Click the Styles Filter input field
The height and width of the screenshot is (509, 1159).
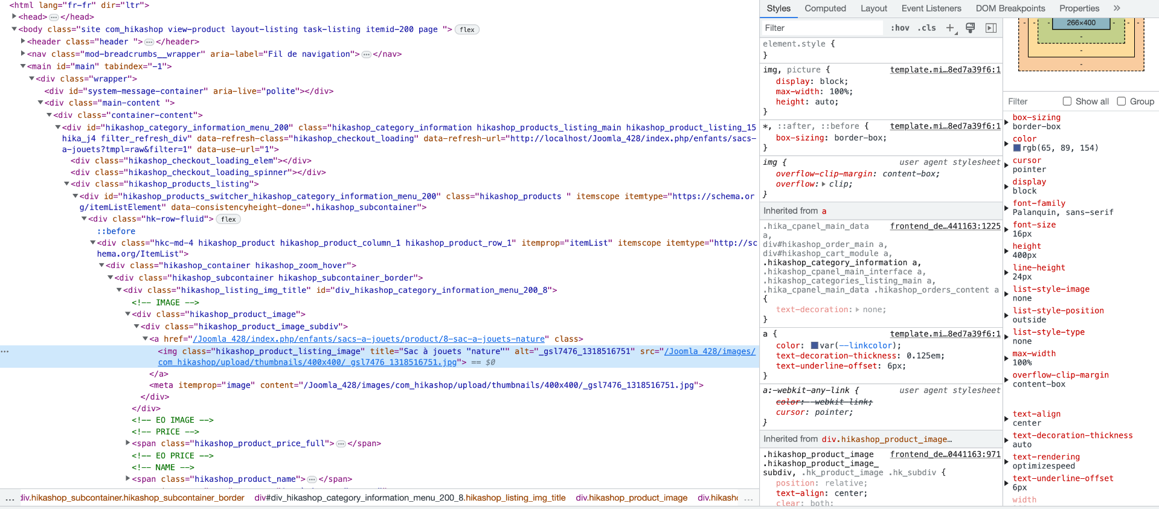click(821, 28)
